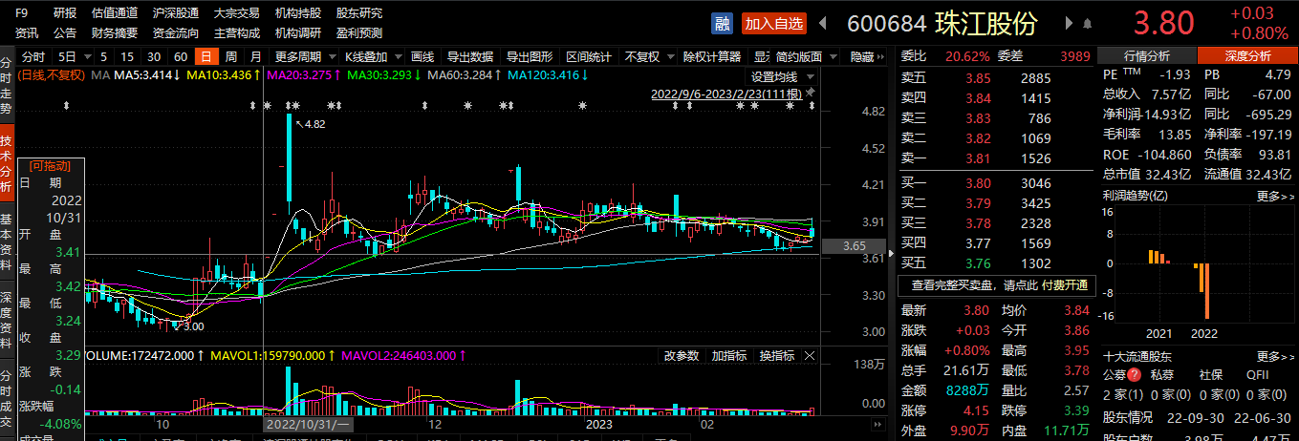Switch to the 行情分析 tab

[x=1146, y=56]
